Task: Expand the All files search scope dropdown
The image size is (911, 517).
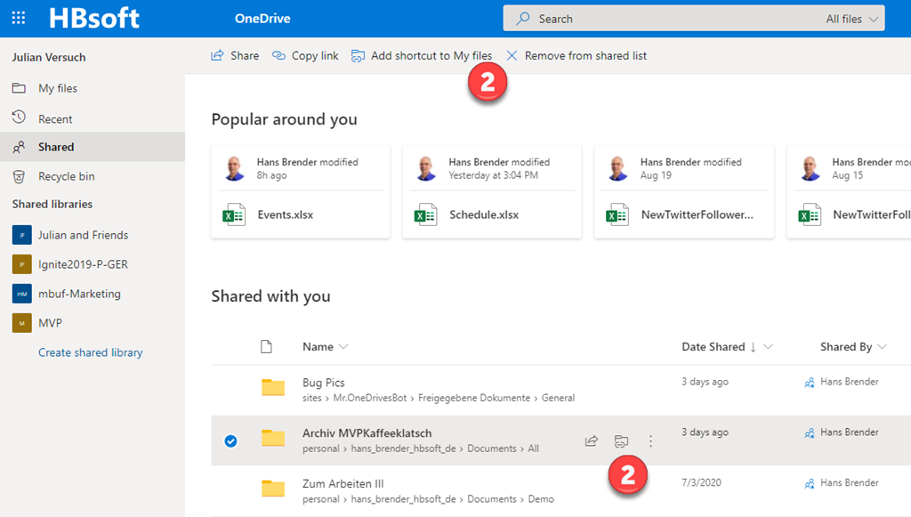Action: 852,19
